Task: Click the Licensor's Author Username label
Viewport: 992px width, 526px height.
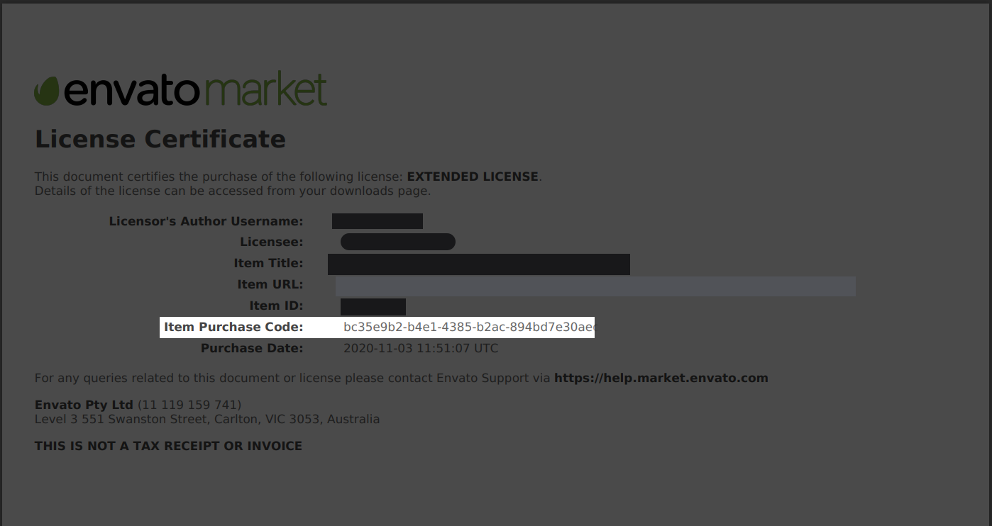Action: (206, 221)
